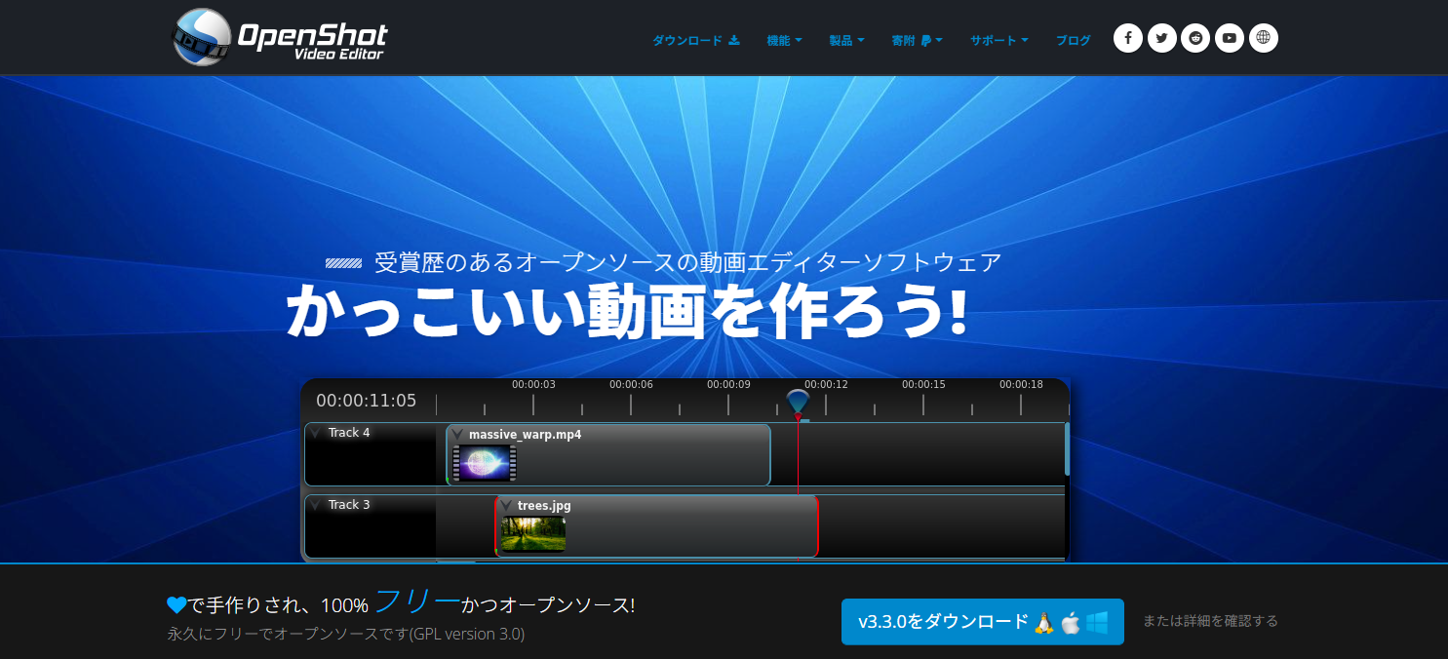Click the フリー highlighted word

416,601
